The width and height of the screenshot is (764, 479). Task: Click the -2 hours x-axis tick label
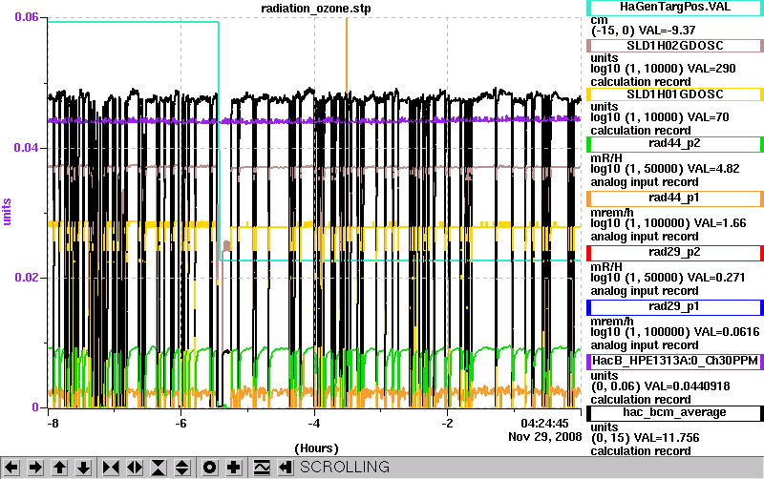point(447,423)
